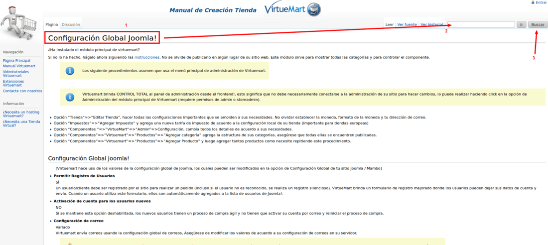Click the top Configuración Global Joomla! page title
The width and height of the screenshot is (548, 245).
[x=103, y=38]
